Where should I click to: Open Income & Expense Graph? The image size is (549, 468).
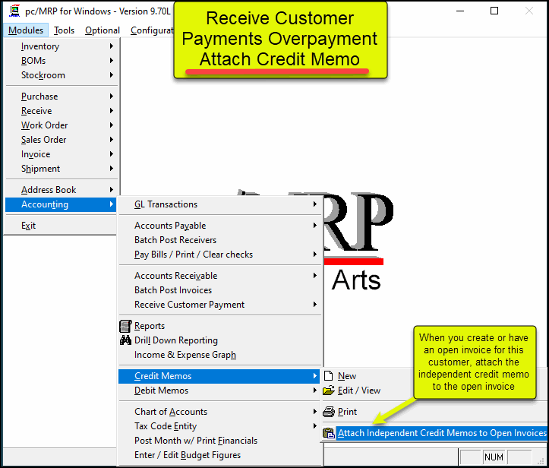pyautogui.click(x=185, y=355)
